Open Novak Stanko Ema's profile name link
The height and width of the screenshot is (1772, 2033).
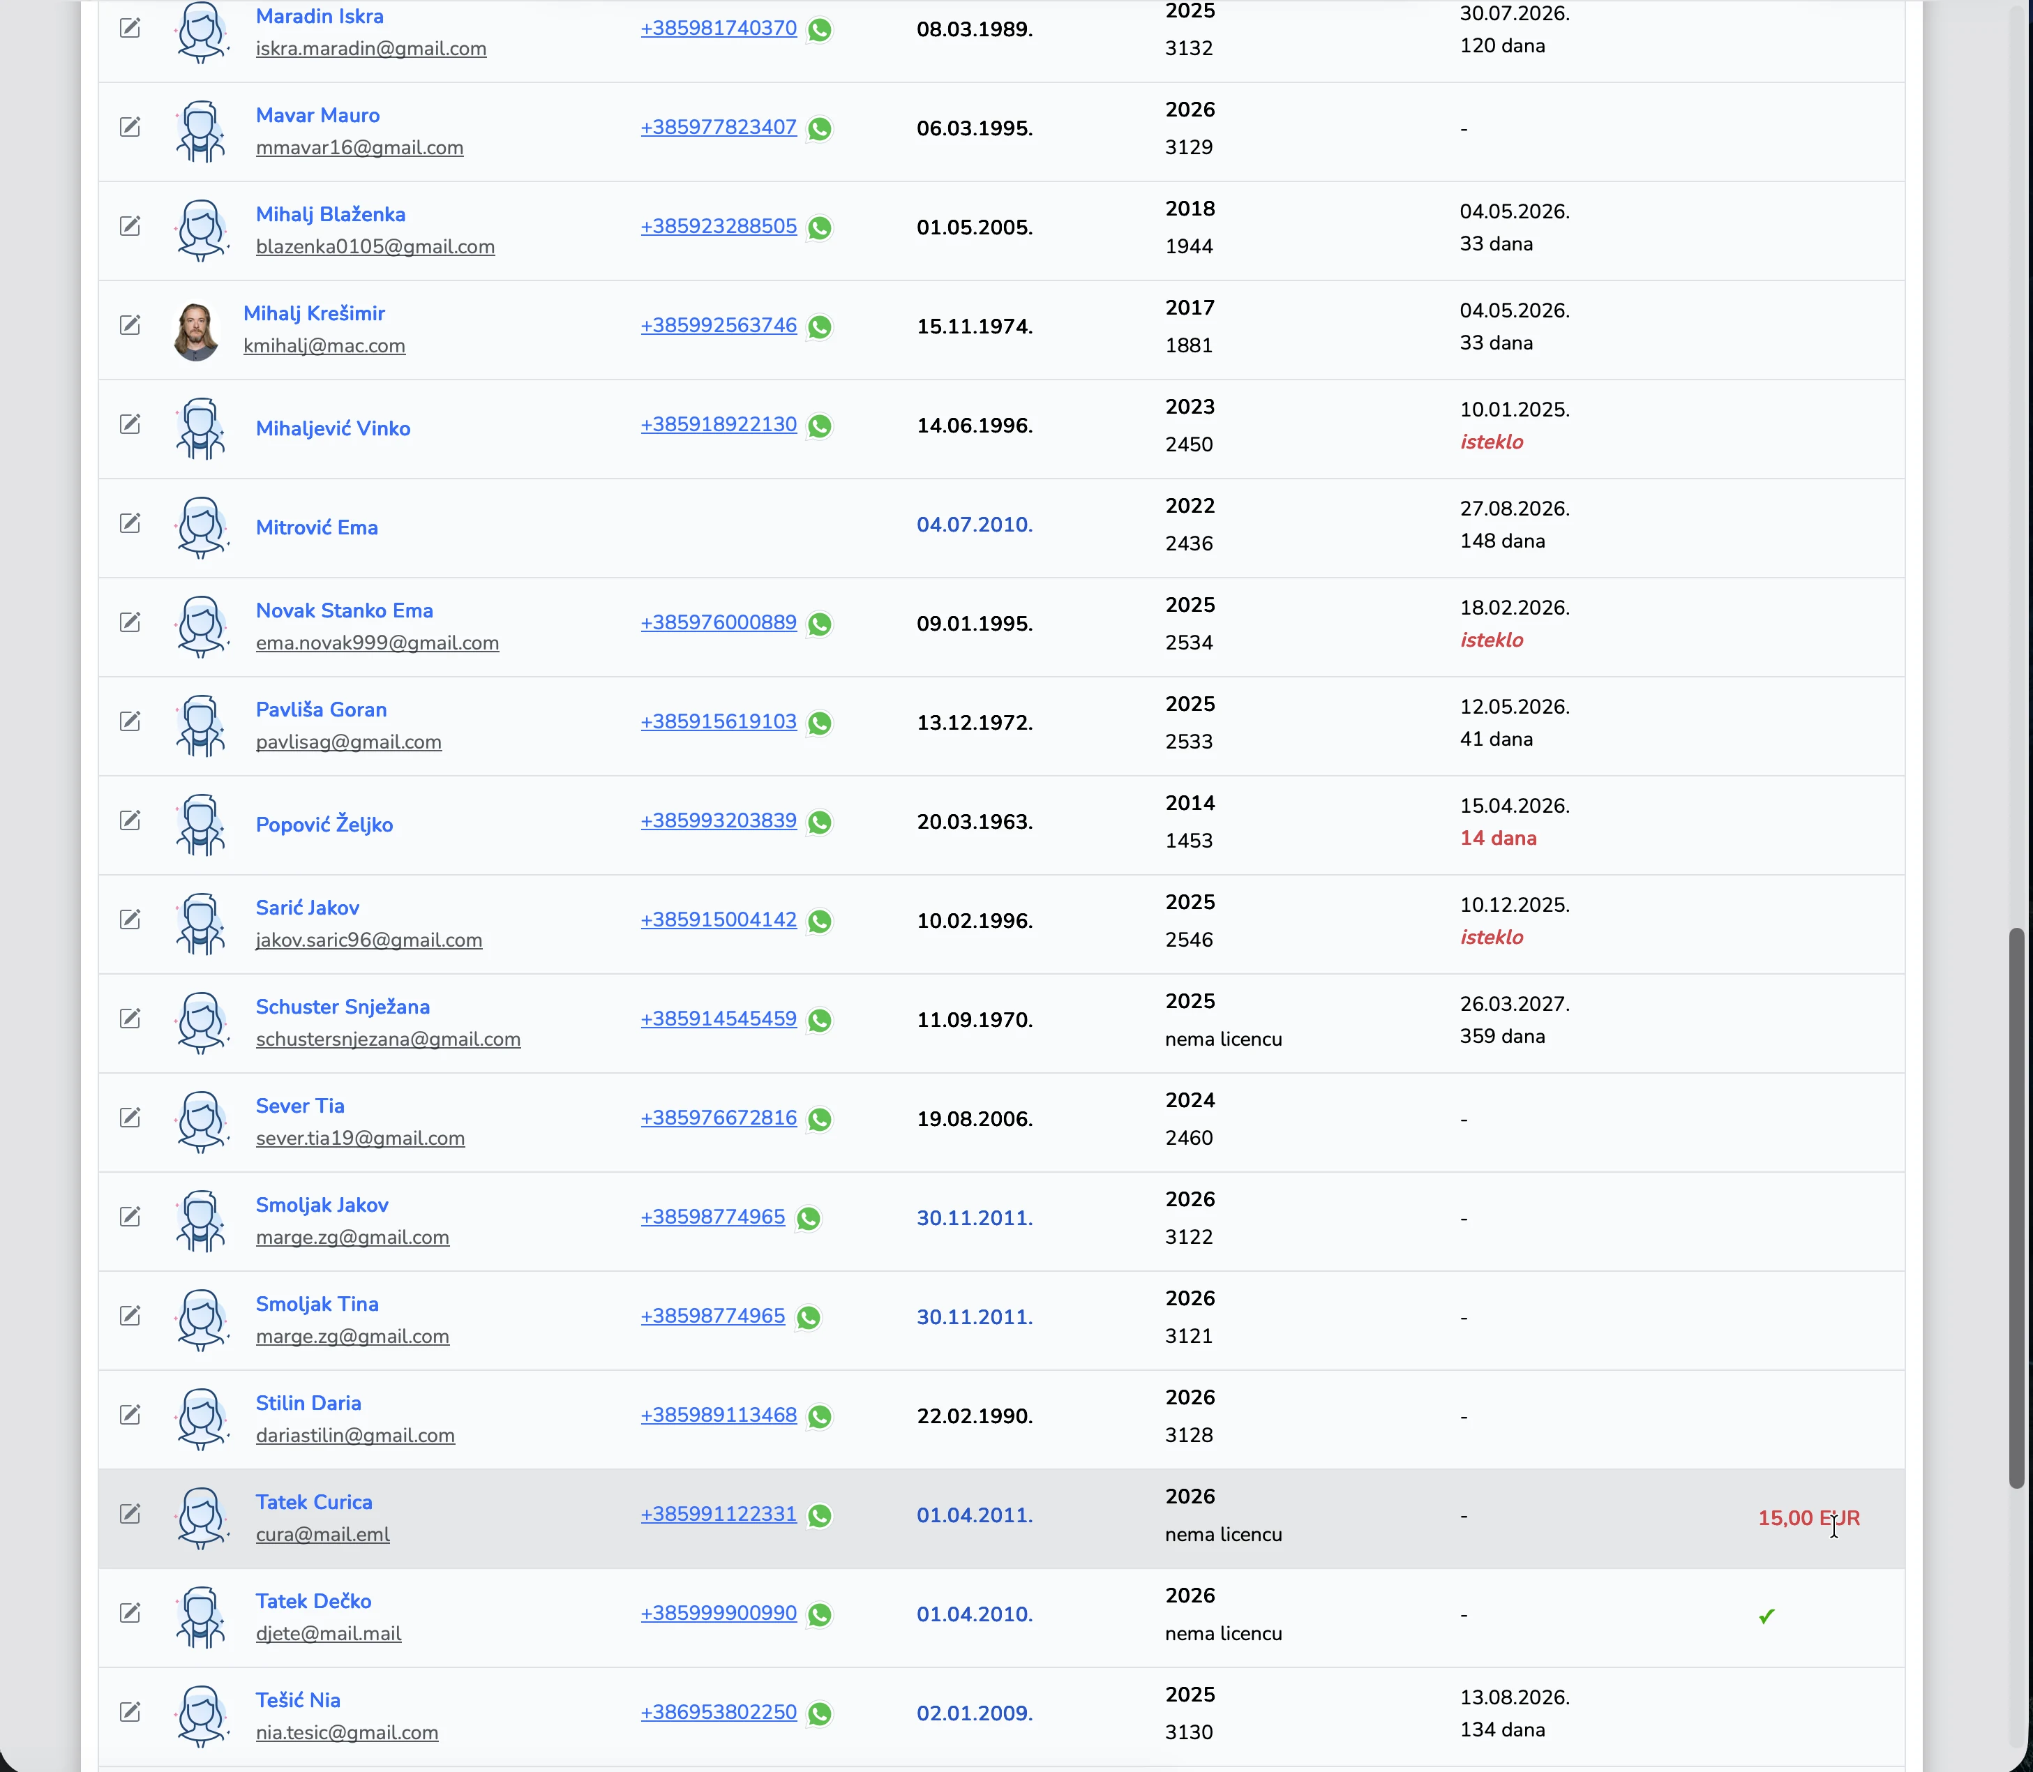point(344,610)
